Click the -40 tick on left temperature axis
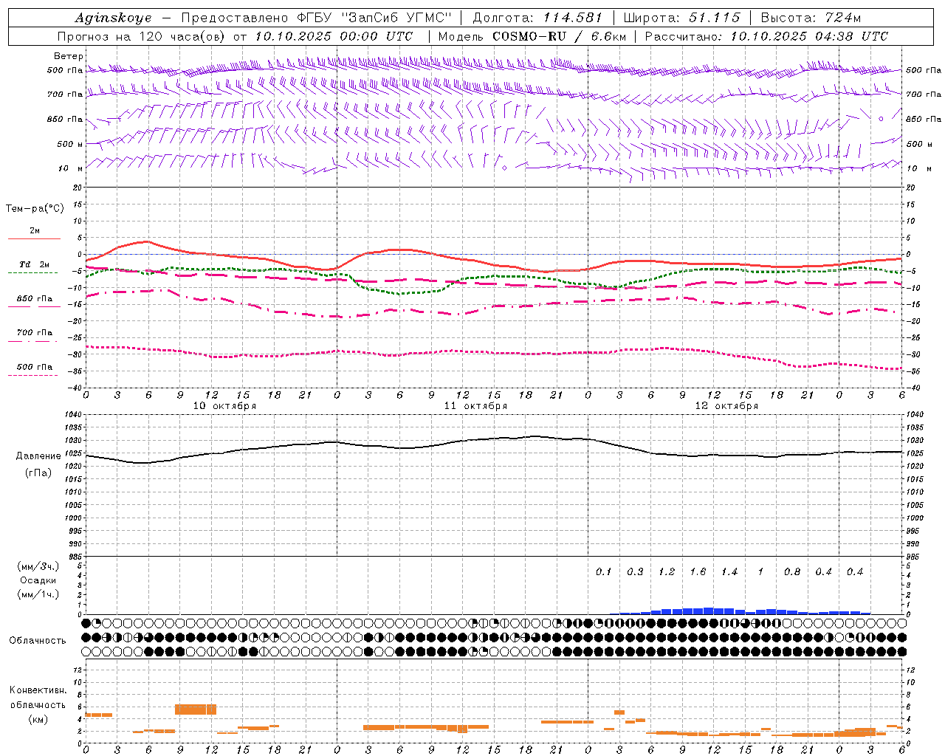Viewport: 945px width, 756px height. click(x=76, y=388)
